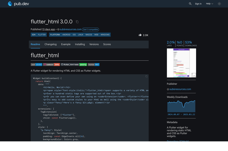Click the PLATFORM tag
The height and width of the screenshot is (151, 228).
55,35
